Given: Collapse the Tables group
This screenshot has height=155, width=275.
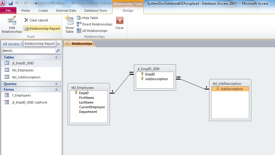Looking at the screenshot, I should [56, 57].
